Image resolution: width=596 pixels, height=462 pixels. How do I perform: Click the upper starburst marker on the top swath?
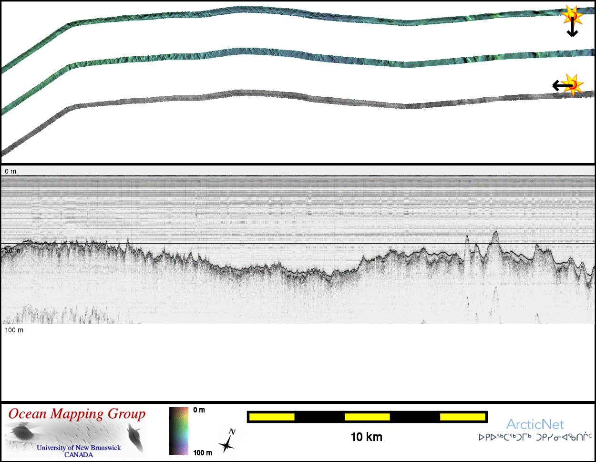click(x=572, y=16)
